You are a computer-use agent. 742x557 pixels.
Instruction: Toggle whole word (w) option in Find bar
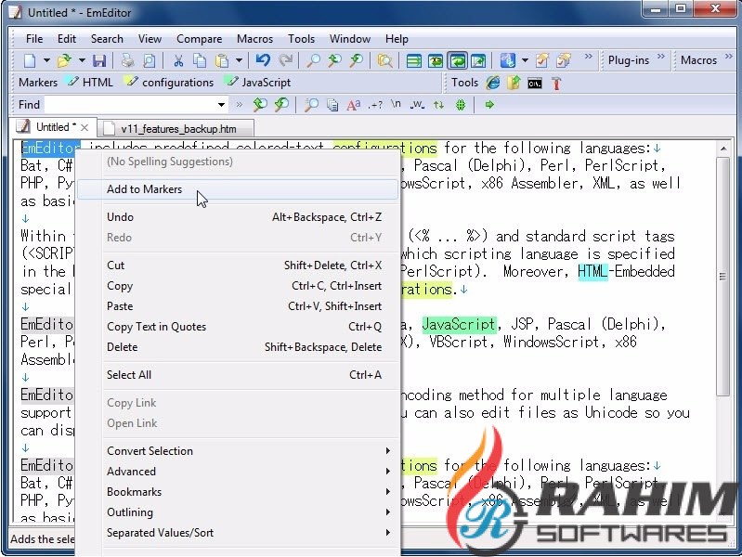(417, 105)
